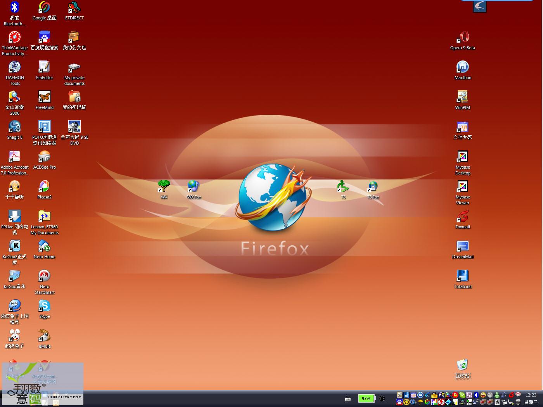543x407 pixels.
Task: Select ThinkVantage Productivity desktop icon
Action: pyautogui.click(x=15, y=43)
